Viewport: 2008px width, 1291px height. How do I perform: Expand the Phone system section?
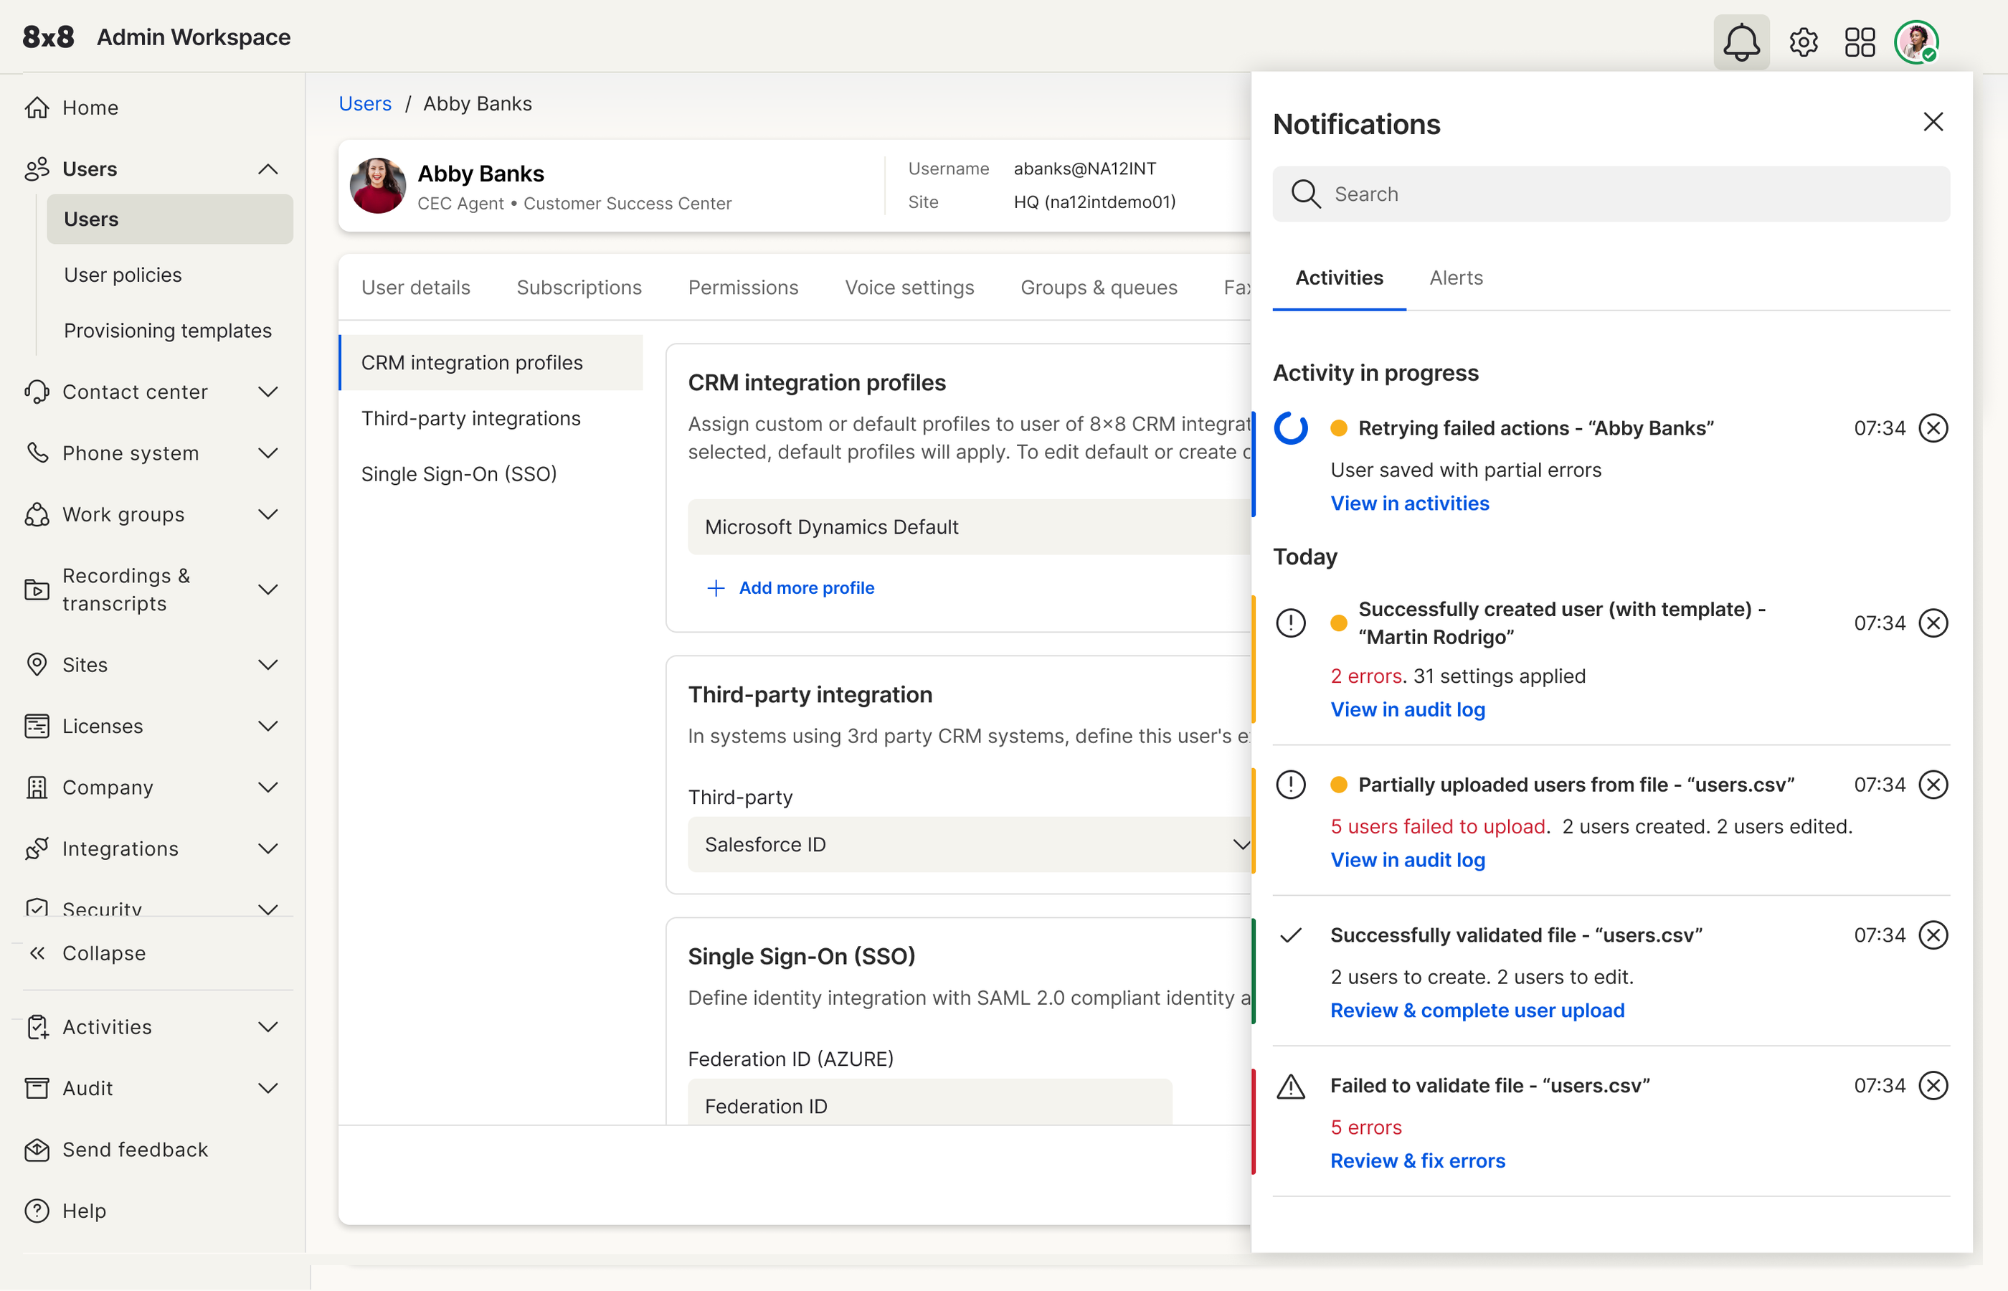[x=268, y=453]
